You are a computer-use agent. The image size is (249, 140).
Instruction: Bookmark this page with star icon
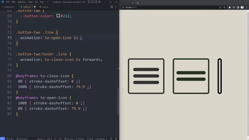pyautogui.click(x=224, y=7)
